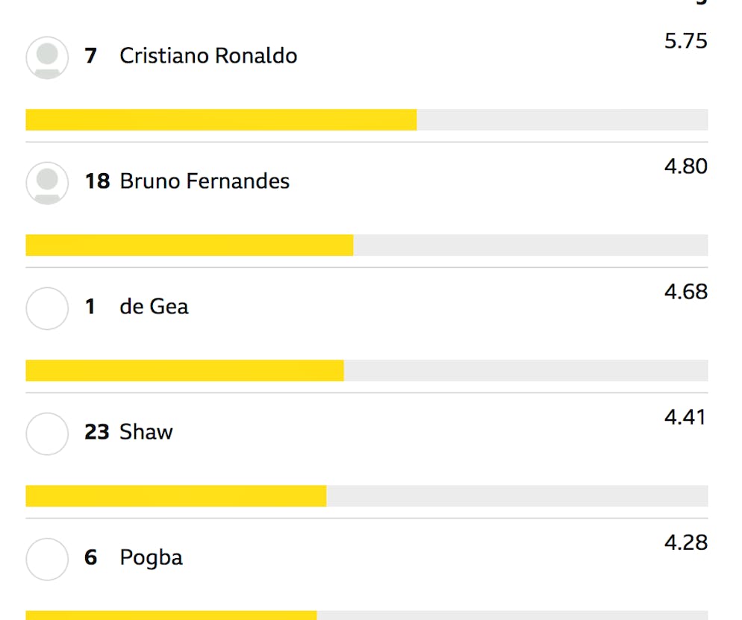Click the 4.68 rating score

tap(686, 292)
